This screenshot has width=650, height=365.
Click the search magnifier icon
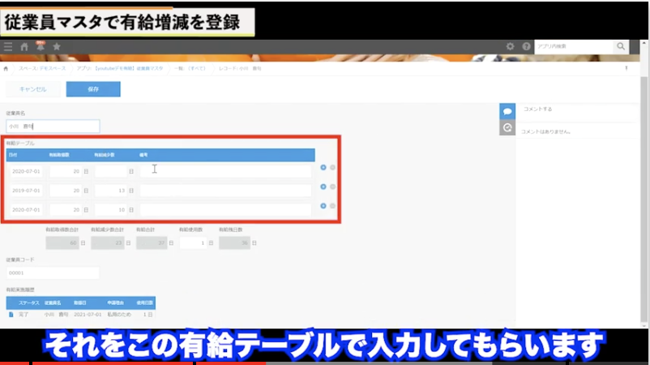click(x=621, y=47)
